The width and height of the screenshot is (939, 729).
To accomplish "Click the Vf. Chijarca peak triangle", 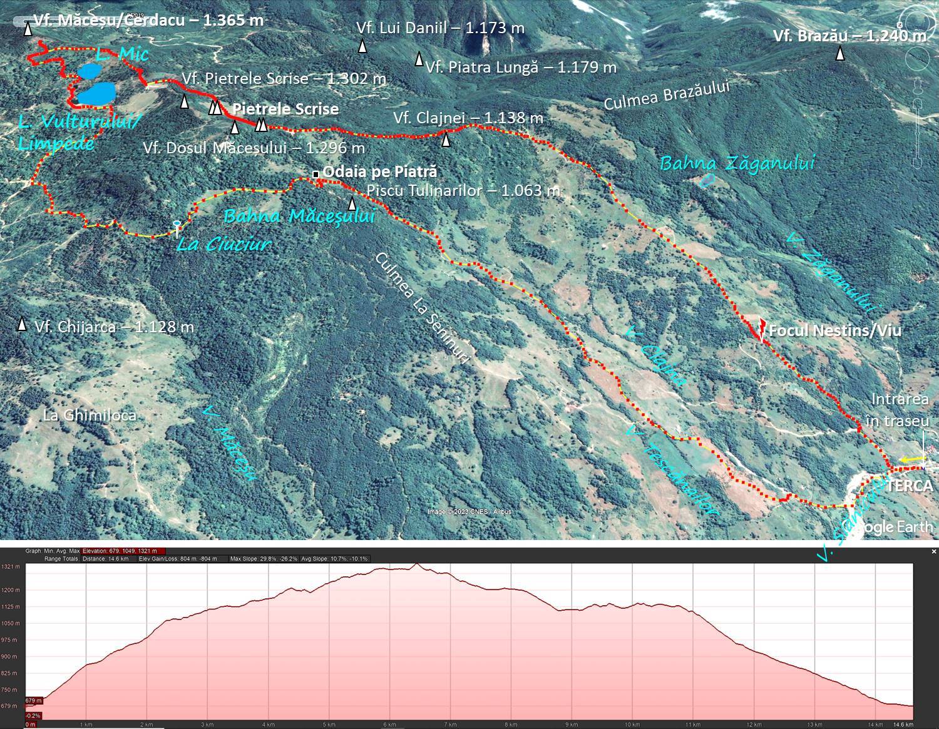I will (x=23, y=324).
